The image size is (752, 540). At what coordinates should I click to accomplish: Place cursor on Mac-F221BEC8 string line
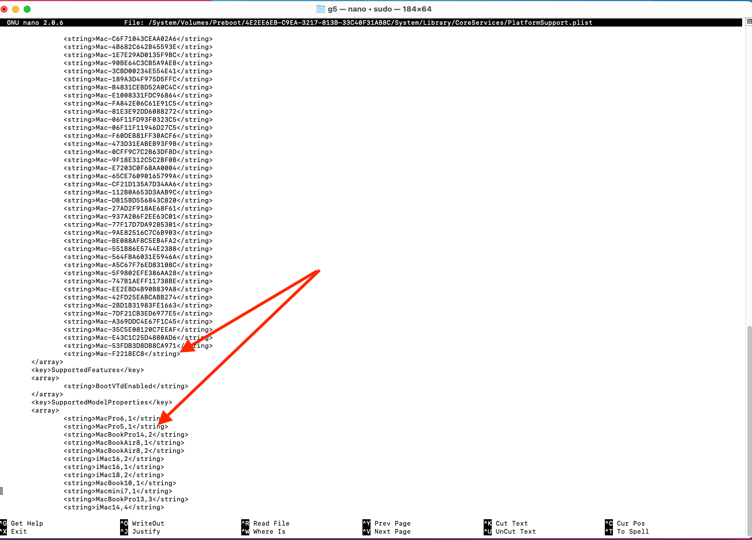tap(122, 354)
